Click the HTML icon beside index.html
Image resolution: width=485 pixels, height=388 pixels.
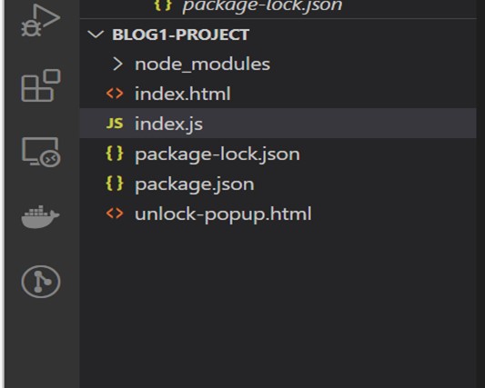(115, 94)
